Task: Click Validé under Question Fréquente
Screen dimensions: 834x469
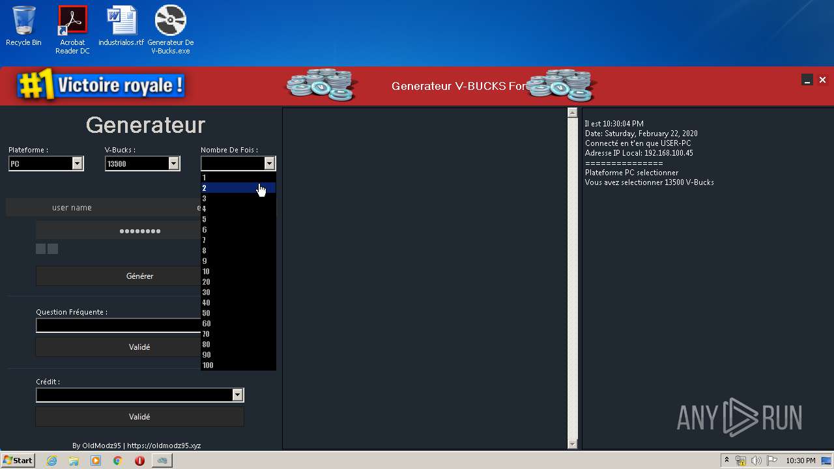Action: (x=119, y=347)
